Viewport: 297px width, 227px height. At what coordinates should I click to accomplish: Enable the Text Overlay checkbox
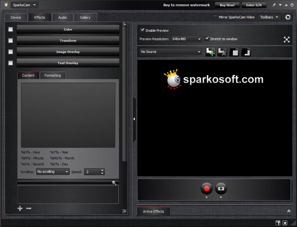coord(11,63)
